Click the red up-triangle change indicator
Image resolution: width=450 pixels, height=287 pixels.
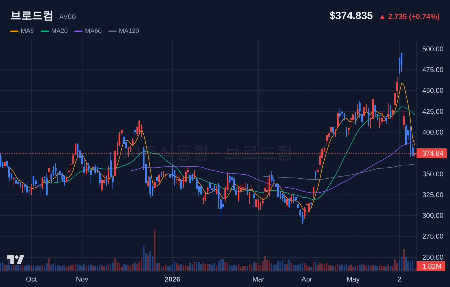click(382, 17)
